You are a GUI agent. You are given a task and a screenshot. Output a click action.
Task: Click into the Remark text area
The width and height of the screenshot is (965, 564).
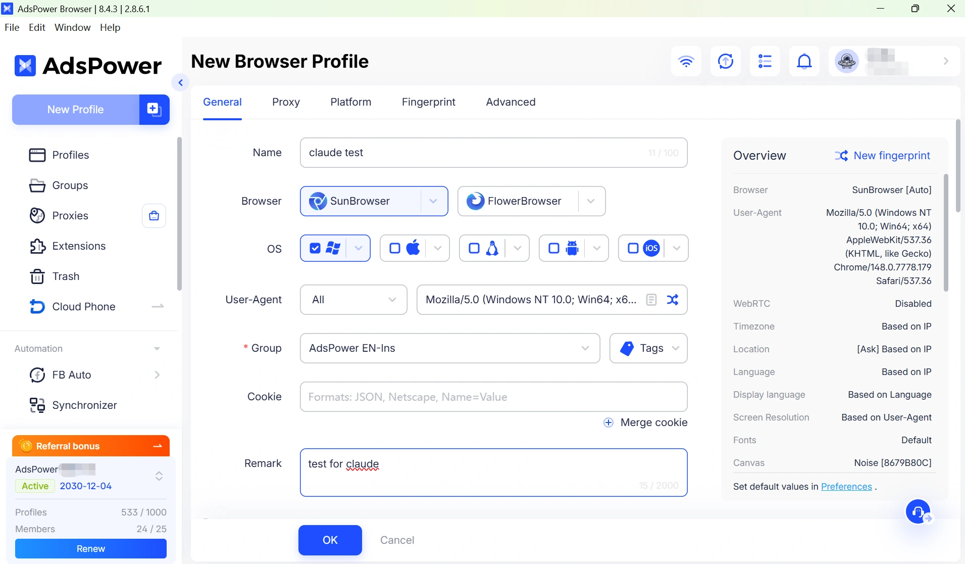pos(494,473)
